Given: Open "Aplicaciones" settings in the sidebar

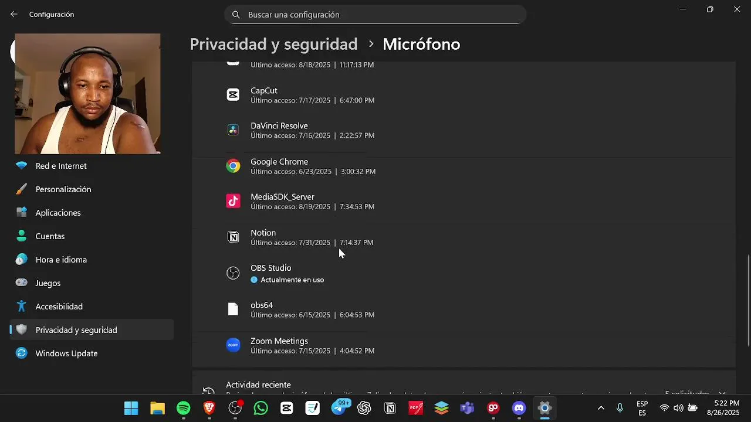Looking at the screenshot, I should [x=92, y=213].
